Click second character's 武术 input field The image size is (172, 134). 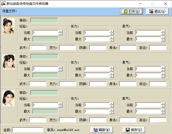(38, 84)
